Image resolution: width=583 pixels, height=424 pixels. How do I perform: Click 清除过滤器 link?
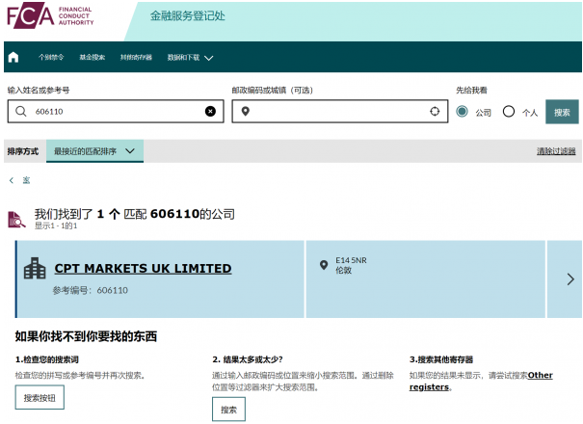click(556, 151)
